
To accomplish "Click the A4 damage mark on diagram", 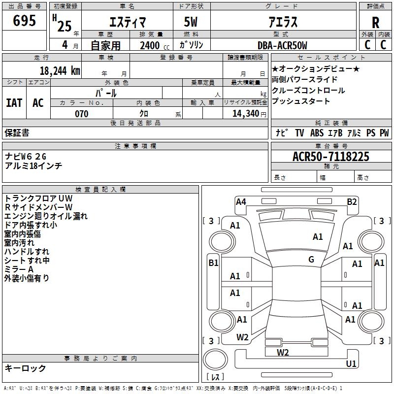I will [x=241, y=202].
